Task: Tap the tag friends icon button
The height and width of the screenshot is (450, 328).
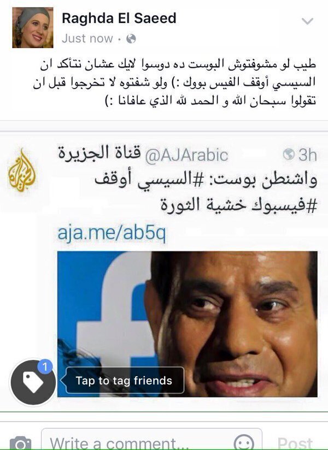Action: point(33,382)
